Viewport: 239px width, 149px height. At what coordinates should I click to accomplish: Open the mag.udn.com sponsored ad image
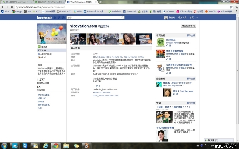pyautogui.click(x=165, y=117)
